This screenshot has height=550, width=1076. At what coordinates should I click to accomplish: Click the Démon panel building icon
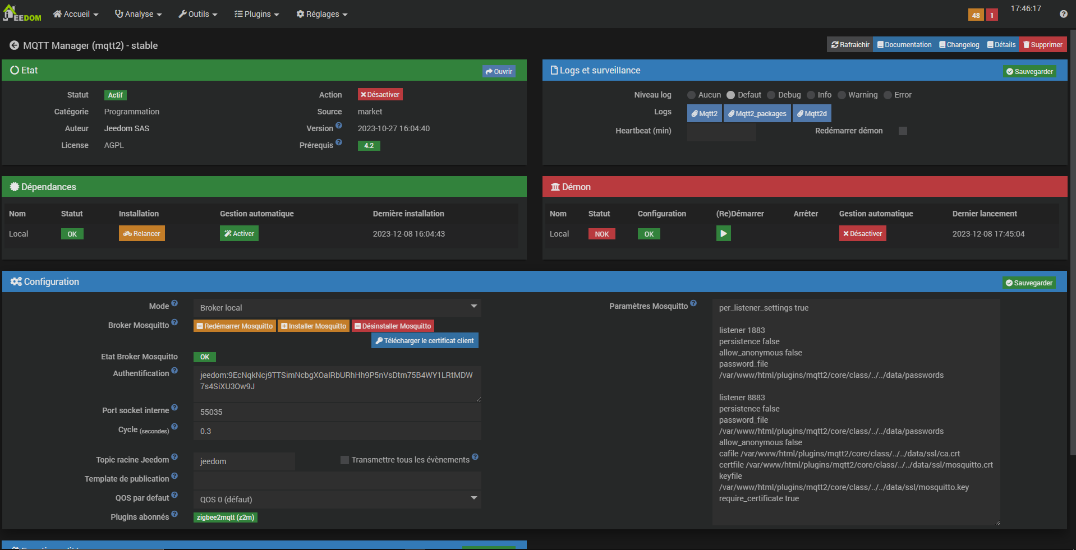point(555,187)
